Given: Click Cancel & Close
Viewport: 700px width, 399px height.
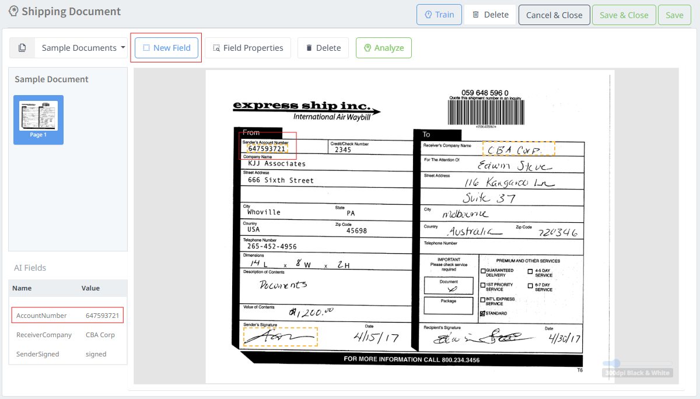Looking at the screenshot, I should (554, 15).
